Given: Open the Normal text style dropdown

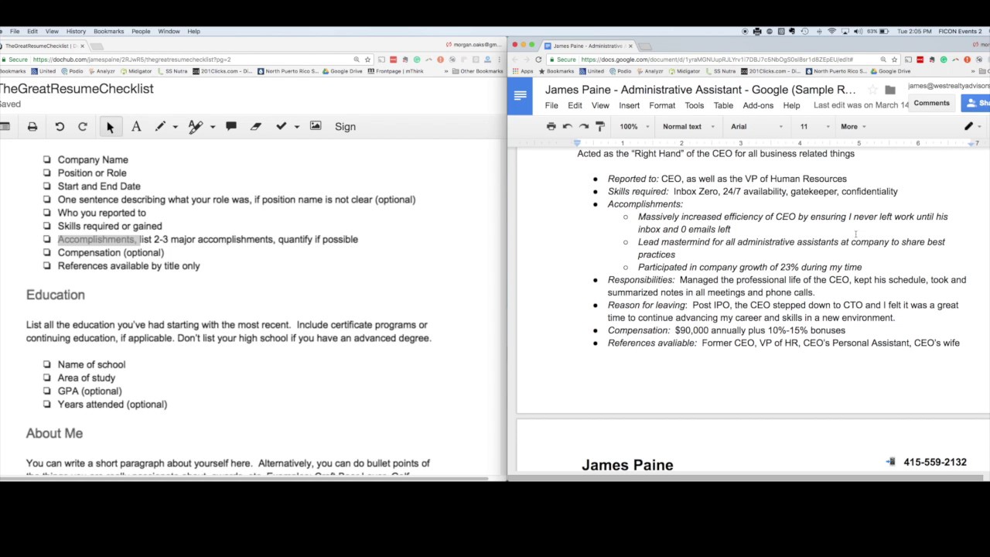Looking at the screenshot, I should tap(688, 127).
